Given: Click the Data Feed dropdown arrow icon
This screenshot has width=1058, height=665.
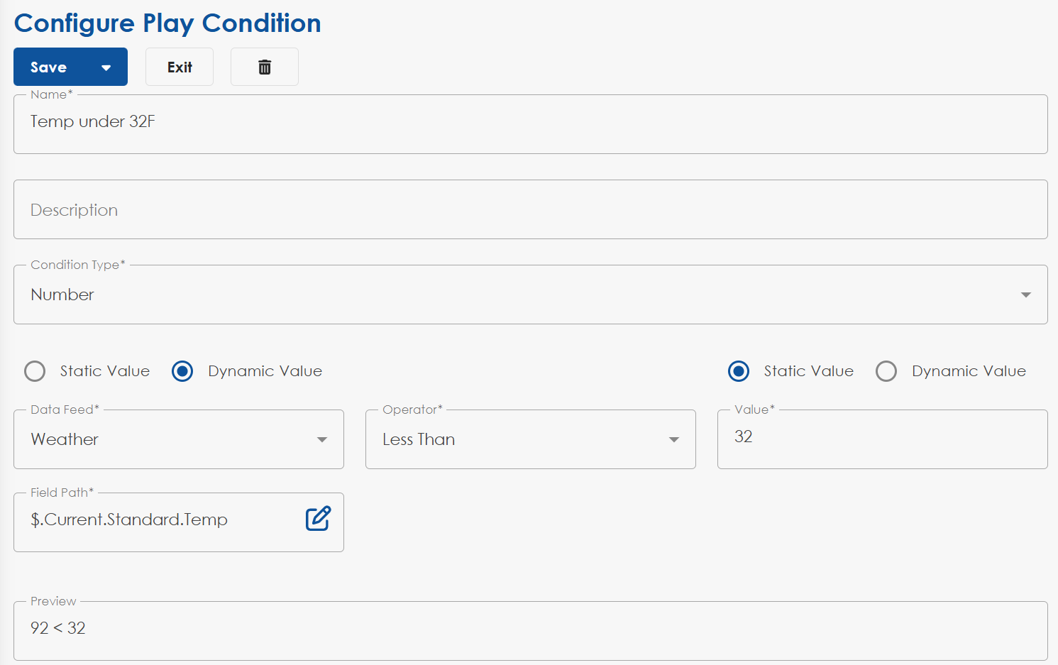Looking at the screenshot, I should tap(322, 439).
